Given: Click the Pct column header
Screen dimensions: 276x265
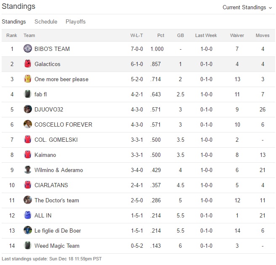Looking at the screenshot, I should click(161, 35).
